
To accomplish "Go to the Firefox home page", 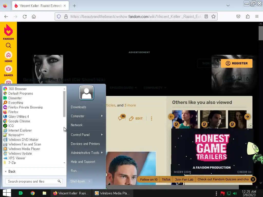I will tap(34, 17).
